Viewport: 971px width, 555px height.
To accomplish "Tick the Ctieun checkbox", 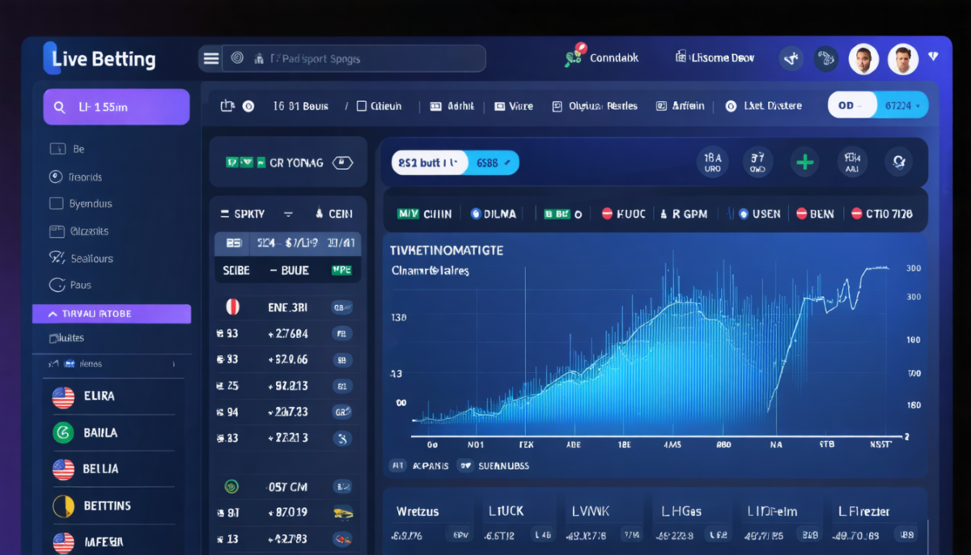I will pos(362,106).
